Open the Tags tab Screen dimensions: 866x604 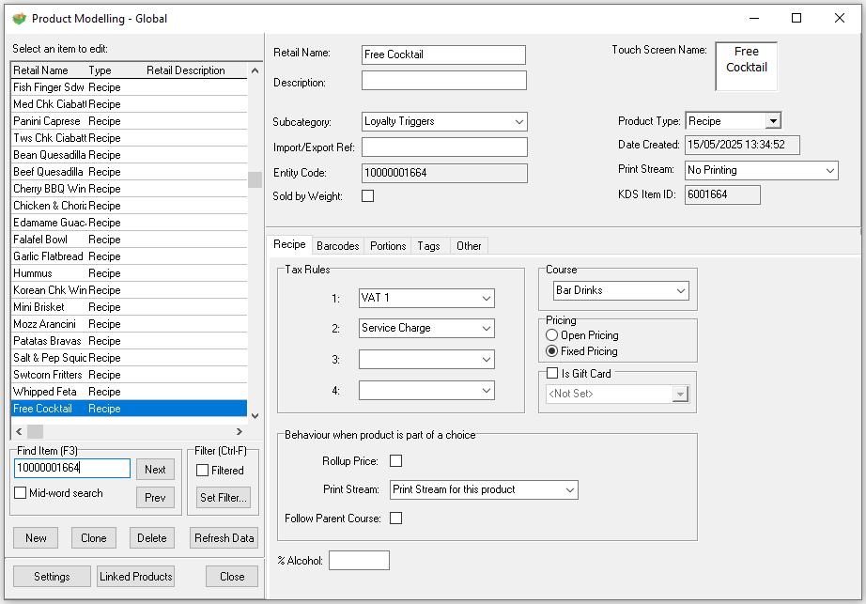click(x=428, y=246)
